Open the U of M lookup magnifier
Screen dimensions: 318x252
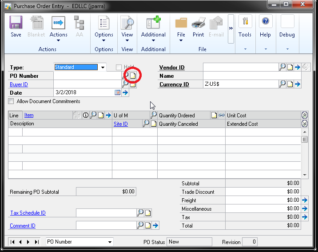(154, 115)
